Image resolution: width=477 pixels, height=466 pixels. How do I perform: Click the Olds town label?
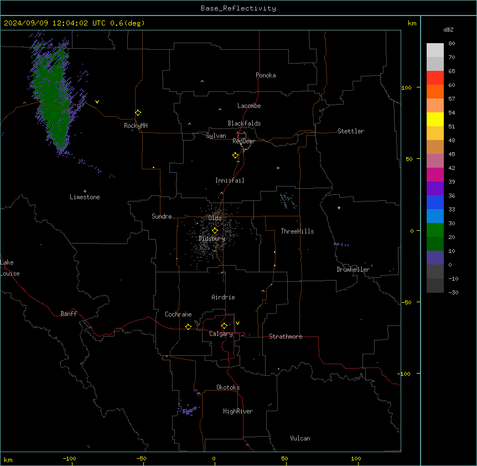[215, 218]
